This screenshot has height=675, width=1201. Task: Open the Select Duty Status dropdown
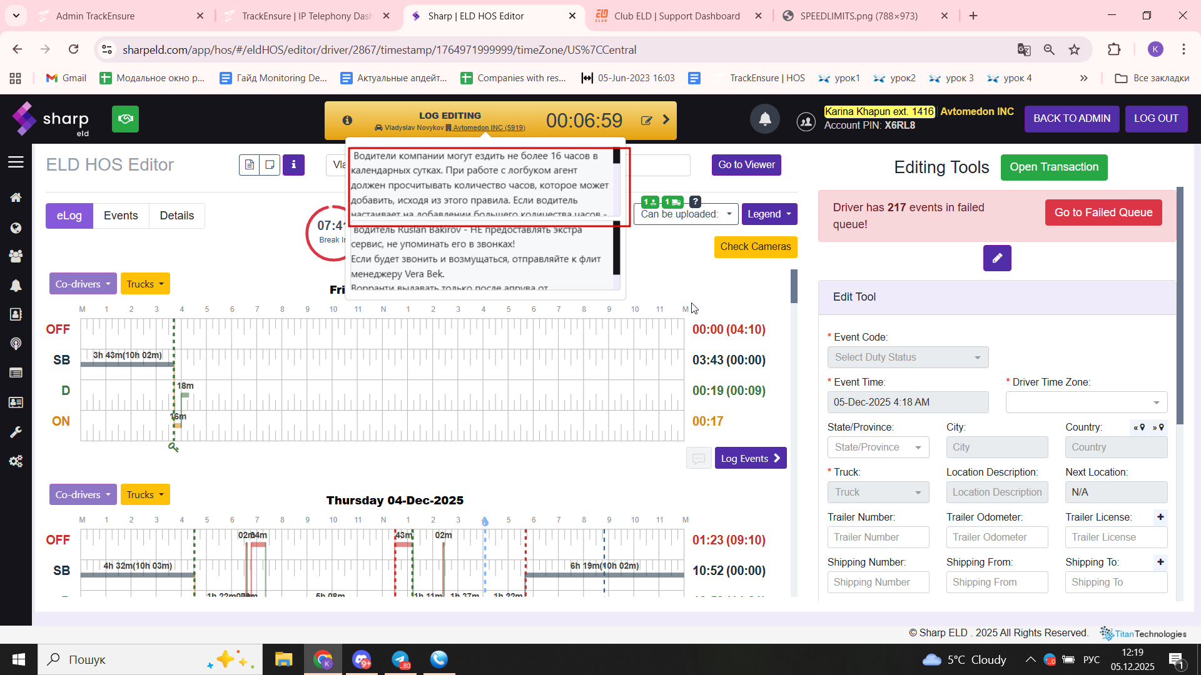click(x=907, y=357)
